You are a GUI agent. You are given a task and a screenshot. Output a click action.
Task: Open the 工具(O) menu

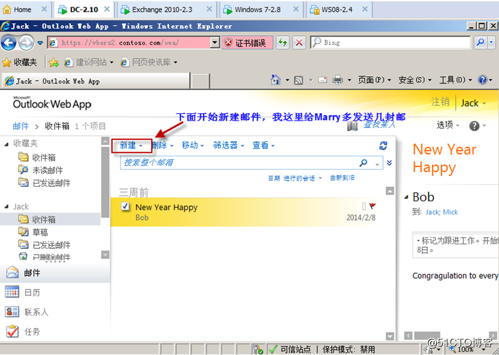tap(455, 80)
